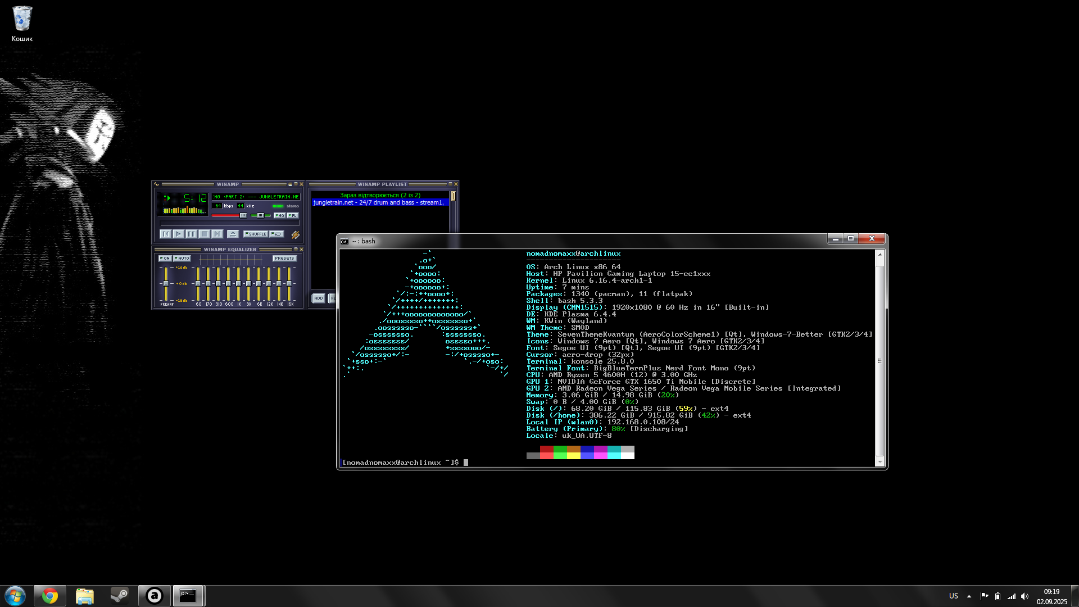Image resolution: width=1079 pixels, height=607 pixels.
Task: Toggle the EQ window button
Action: coord(279,215)
